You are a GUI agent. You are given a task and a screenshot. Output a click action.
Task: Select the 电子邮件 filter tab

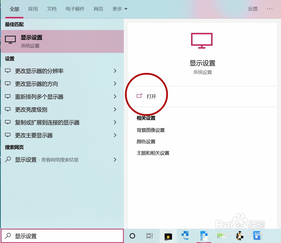(75, 9)
